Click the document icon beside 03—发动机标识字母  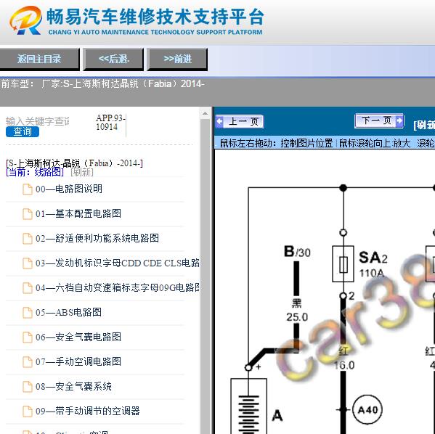(x=27, y=263)
